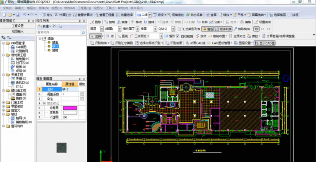Click 补画CAD线 draw CAD line tool
The width and height of the screenshot is (316, 171).
195,43
